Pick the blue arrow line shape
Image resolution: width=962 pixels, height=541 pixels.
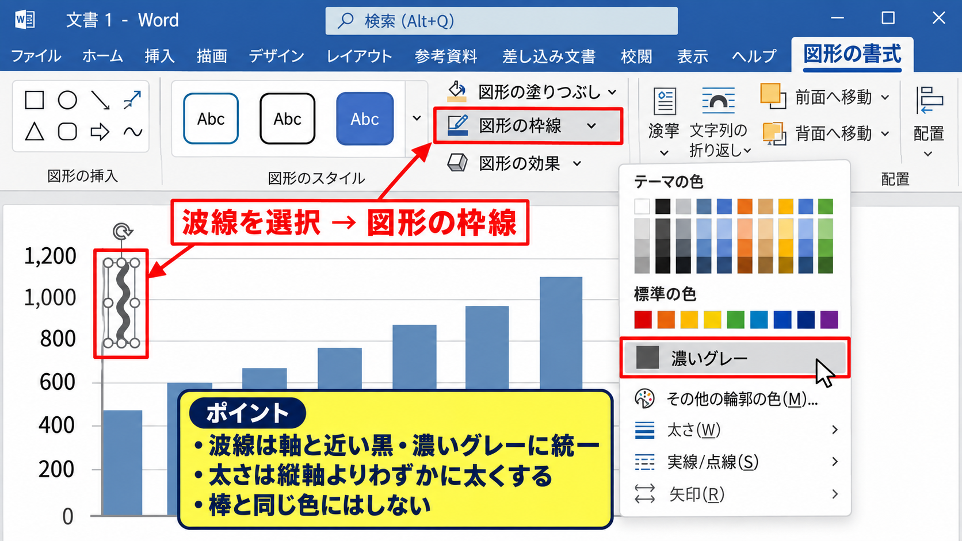click(x=132, y=100)
